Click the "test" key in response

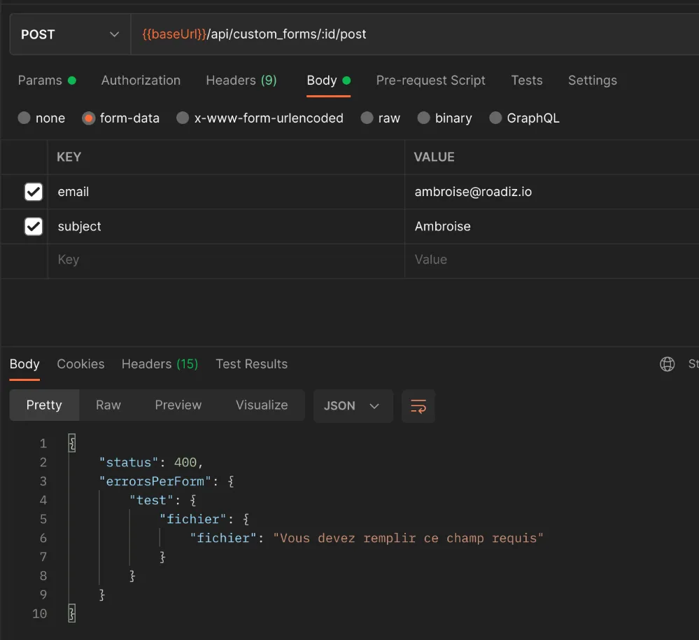pos(152,501)
